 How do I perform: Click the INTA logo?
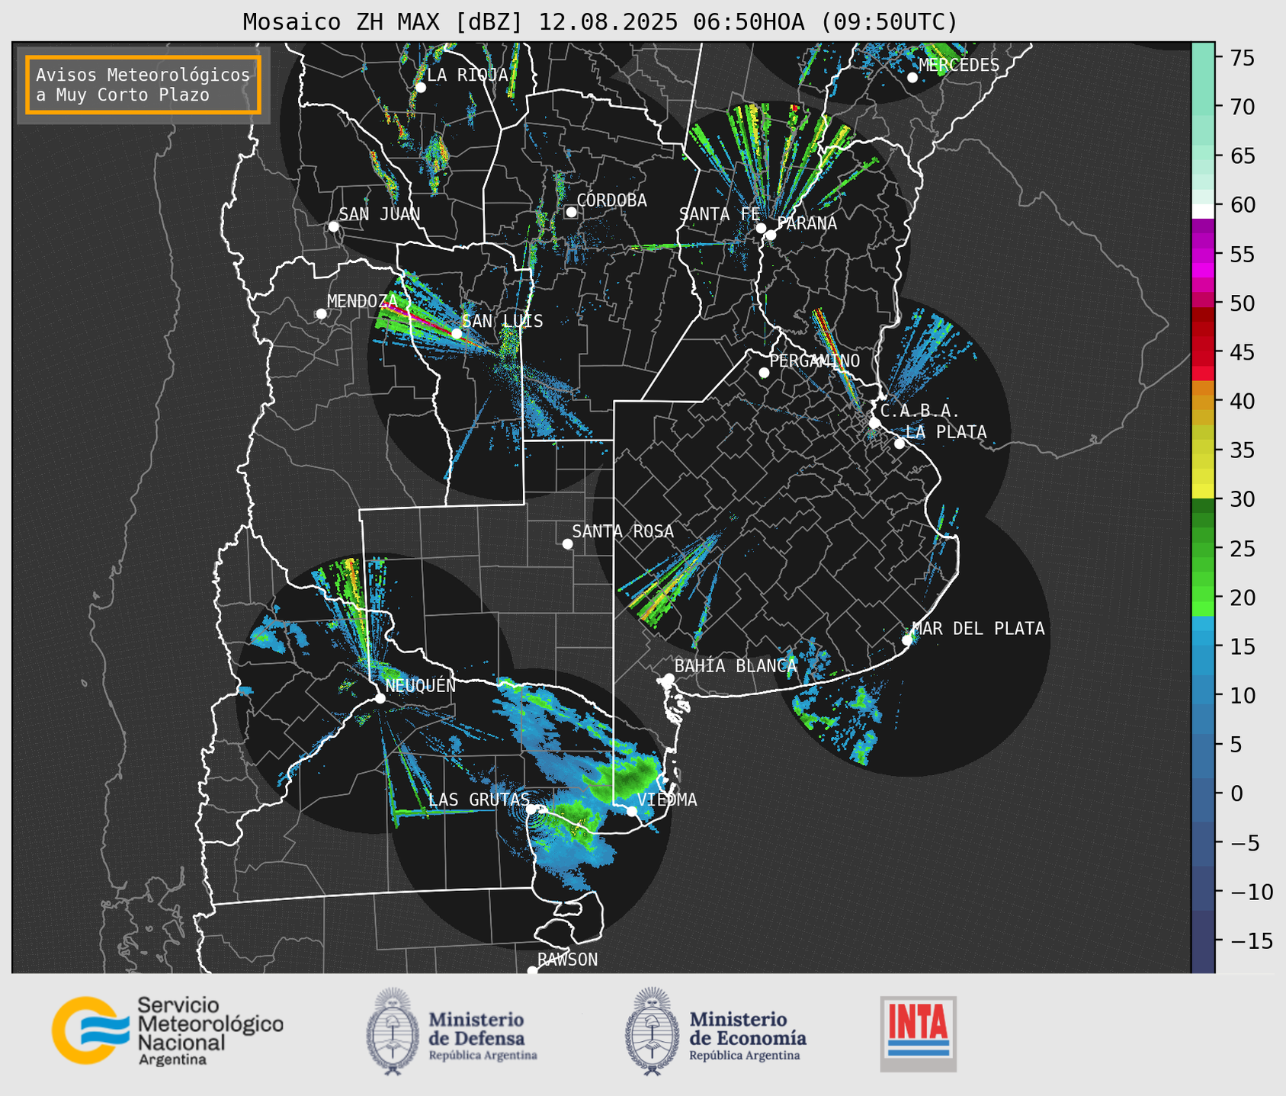point(919,1034)
